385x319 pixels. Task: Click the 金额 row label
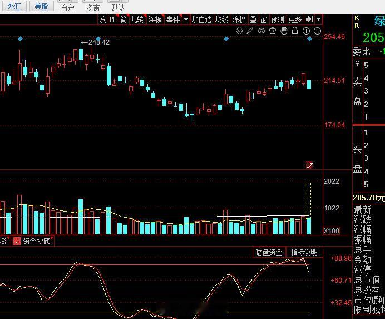pos(362,259)
